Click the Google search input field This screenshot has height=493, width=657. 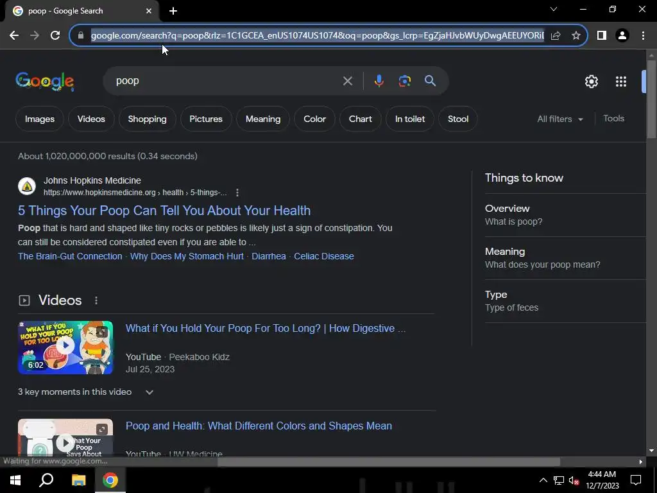click(x=226, y=81)
